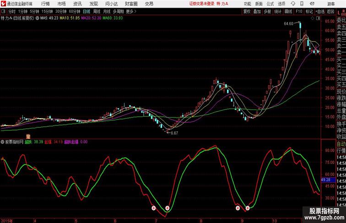Open the mail envelope icon
The width and height of the screenshot is (346, 223).
pos(312,4)
